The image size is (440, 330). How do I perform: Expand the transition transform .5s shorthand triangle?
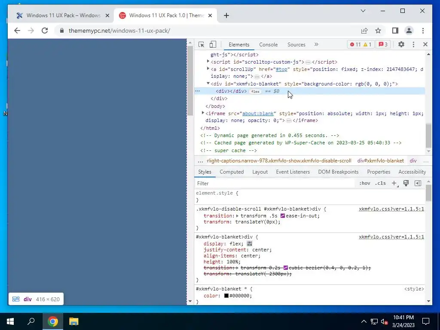tap(237, 216)
